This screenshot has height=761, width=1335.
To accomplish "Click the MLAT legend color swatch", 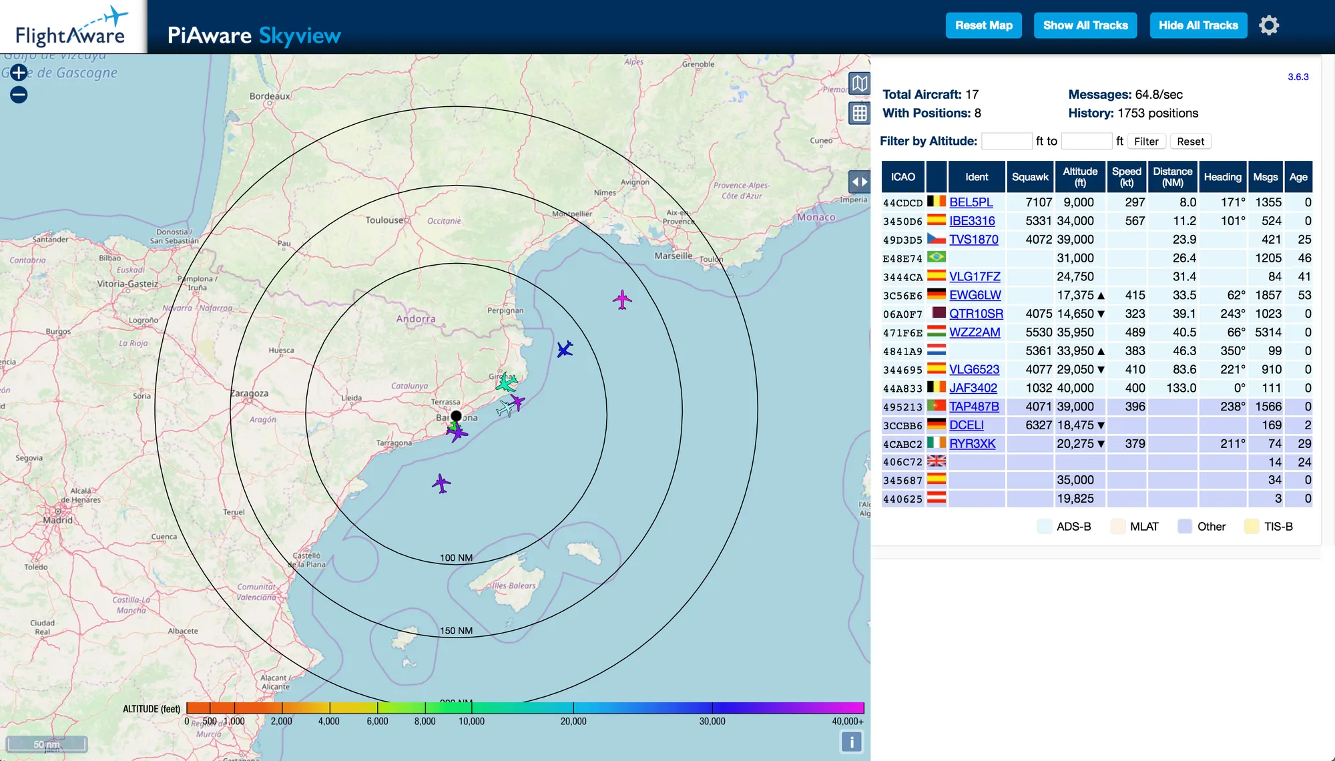I will (x=1118, y=527).
